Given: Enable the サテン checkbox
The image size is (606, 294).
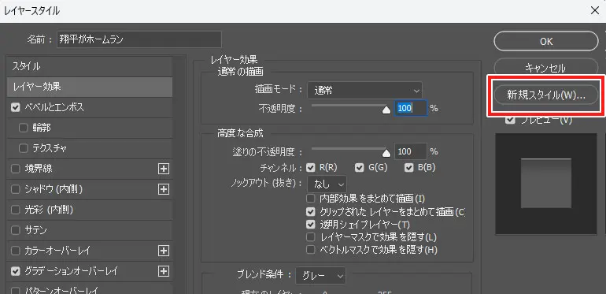Looking at the screenshot, I should click(x=16, y=230).
